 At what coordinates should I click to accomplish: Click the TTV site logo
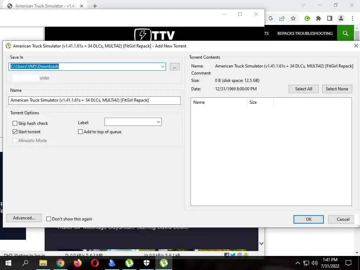click(x=155, y=35)
